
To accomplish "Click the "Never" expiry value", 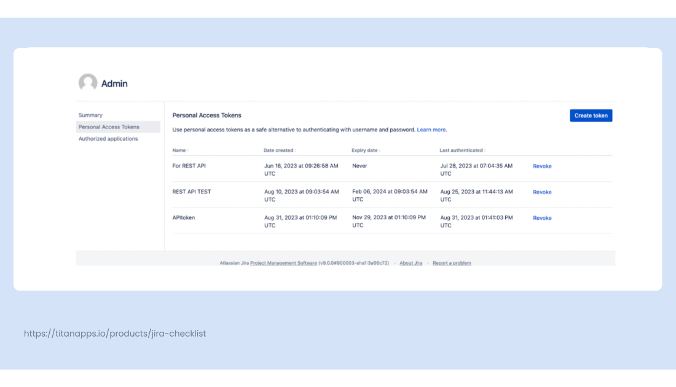I will click(x=359, y=165).
